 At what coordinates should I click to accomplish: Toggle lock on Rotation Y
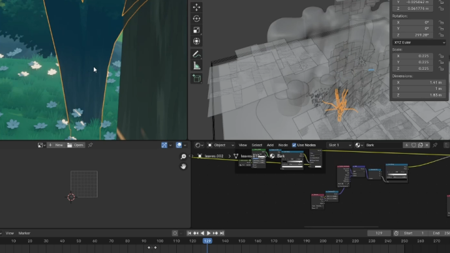coord(441,29)
